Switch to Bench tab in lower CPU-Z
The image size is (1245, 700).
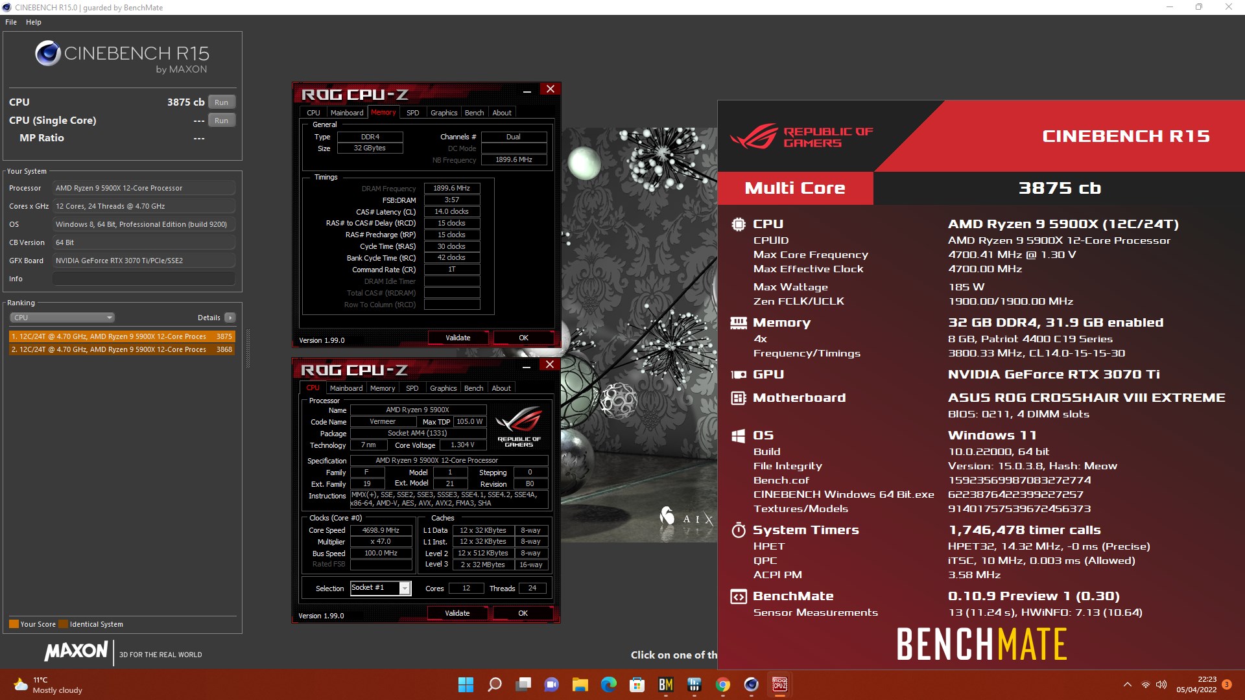473,388
